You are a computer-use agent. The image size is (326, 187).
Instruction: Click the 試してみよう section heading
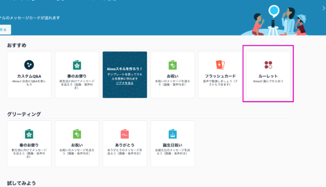click(x=21, y=183)
